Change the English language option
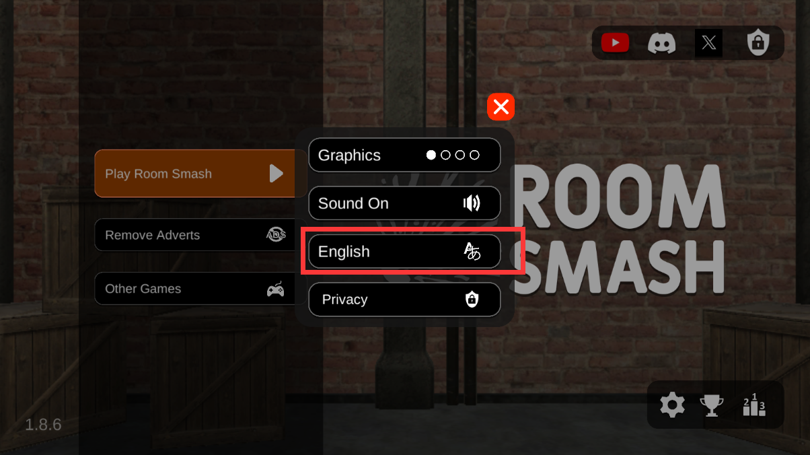Viewport: 810px width, 455px height. tap(404, 252)
